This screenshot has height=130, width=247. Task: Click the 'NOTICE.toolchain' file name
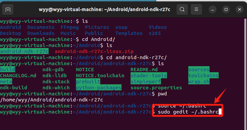point(100,76)
